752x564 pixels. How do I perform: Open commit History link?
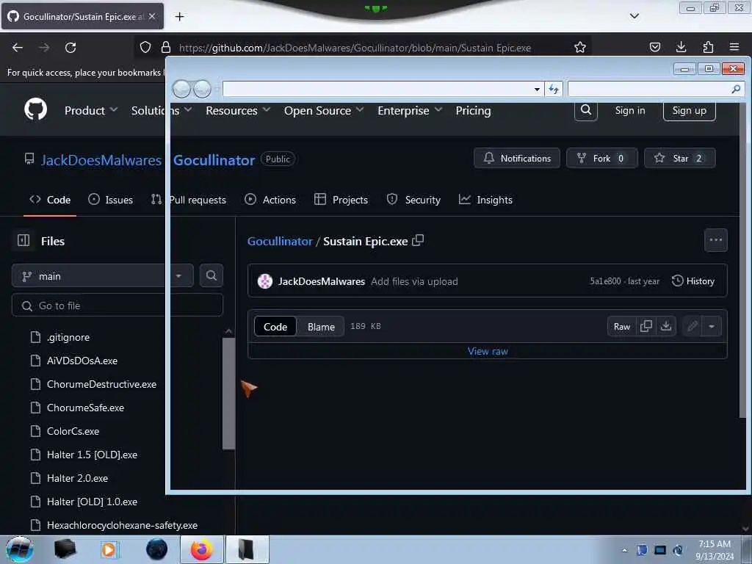[693, 281]
